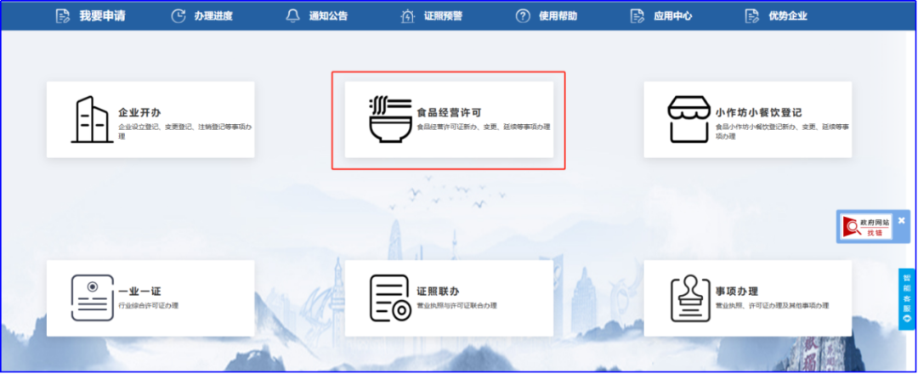The height and width of the screenshot is (374, 918).
Task: Open the 一业一证 card title
Action: pyautogui.click(x=139, y=292)
